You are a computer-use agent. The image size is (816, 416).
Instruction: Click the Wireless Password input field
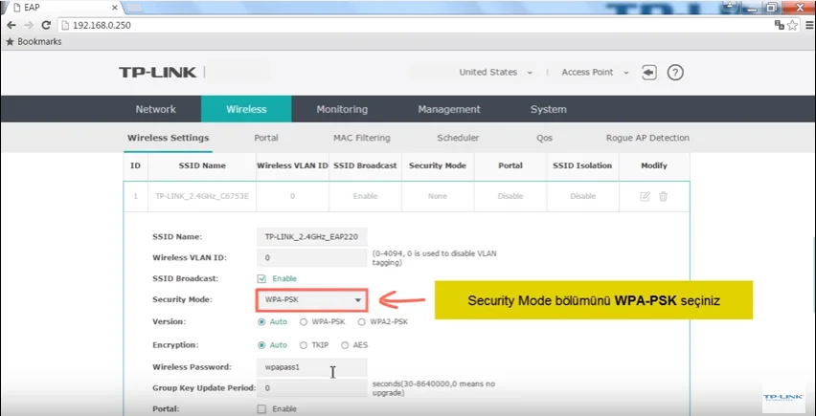(x=312, y=367)
